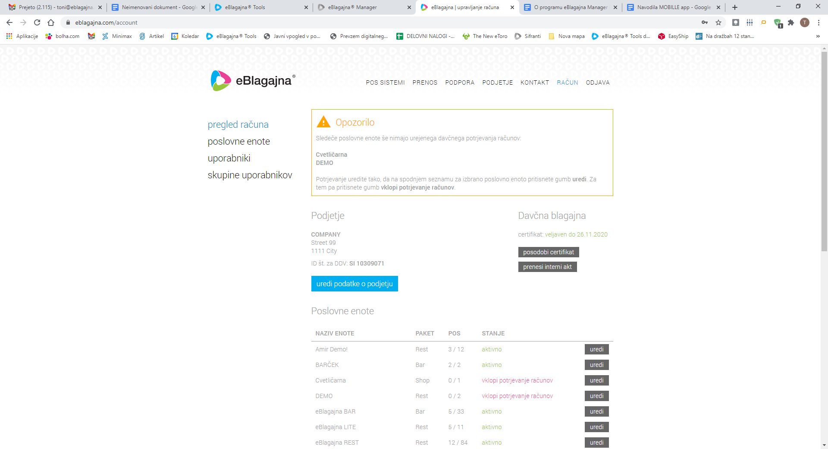Click prenesi interni akt button
This screenshot has width=828, height=449.
coord(547,267)
